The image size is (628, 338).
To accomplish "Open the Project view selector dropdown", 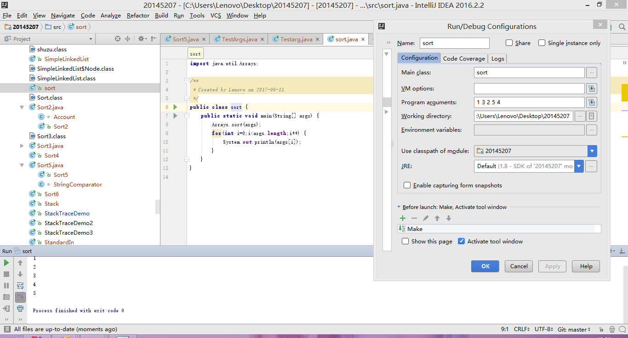I will [x=91, y=39].
